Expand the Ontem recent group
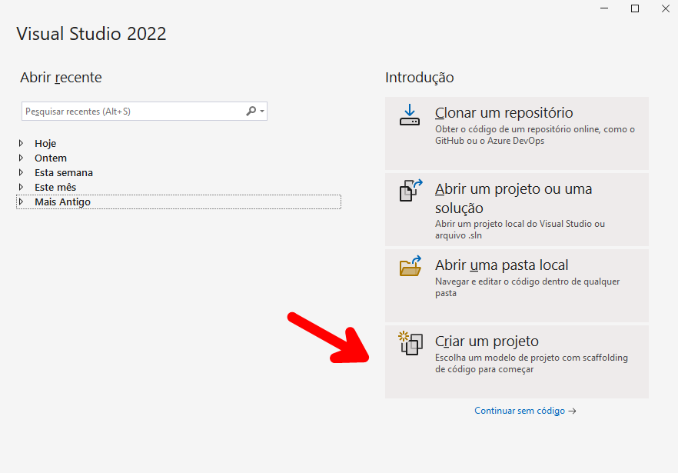Screen dimensions: 678x473 (21, 158)
